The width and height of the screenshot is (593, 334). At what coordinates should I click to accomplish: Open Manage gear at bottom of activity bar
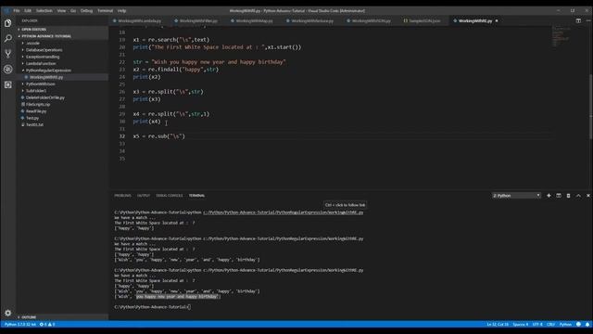(8, 314)
